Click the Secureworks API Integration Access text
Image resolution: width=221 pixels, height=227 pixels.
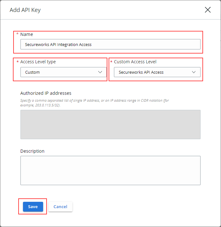(x=58, y=45)
